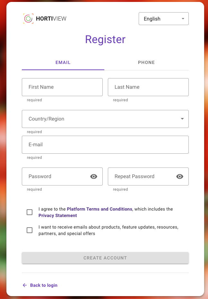208x299 pixels.
Task: Focus the E-mail input field
Action: click(105, 145)
